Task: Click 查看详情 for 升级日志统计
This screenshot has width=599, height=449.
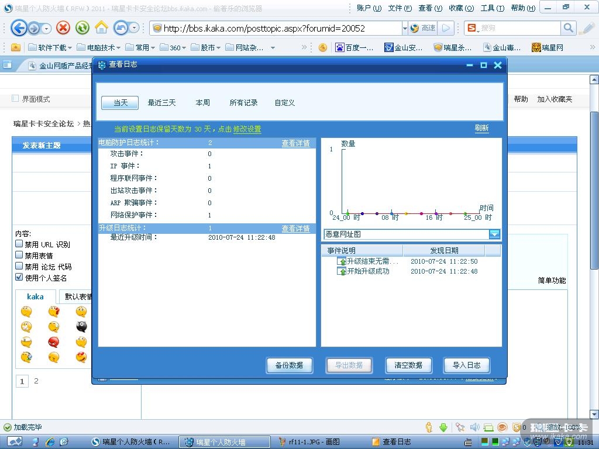Action: [295, 229]
